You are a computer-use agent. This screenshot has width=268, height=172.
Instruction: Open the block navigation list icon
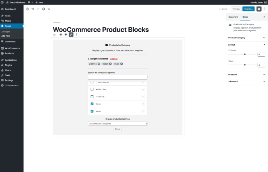tap(49, 9)
